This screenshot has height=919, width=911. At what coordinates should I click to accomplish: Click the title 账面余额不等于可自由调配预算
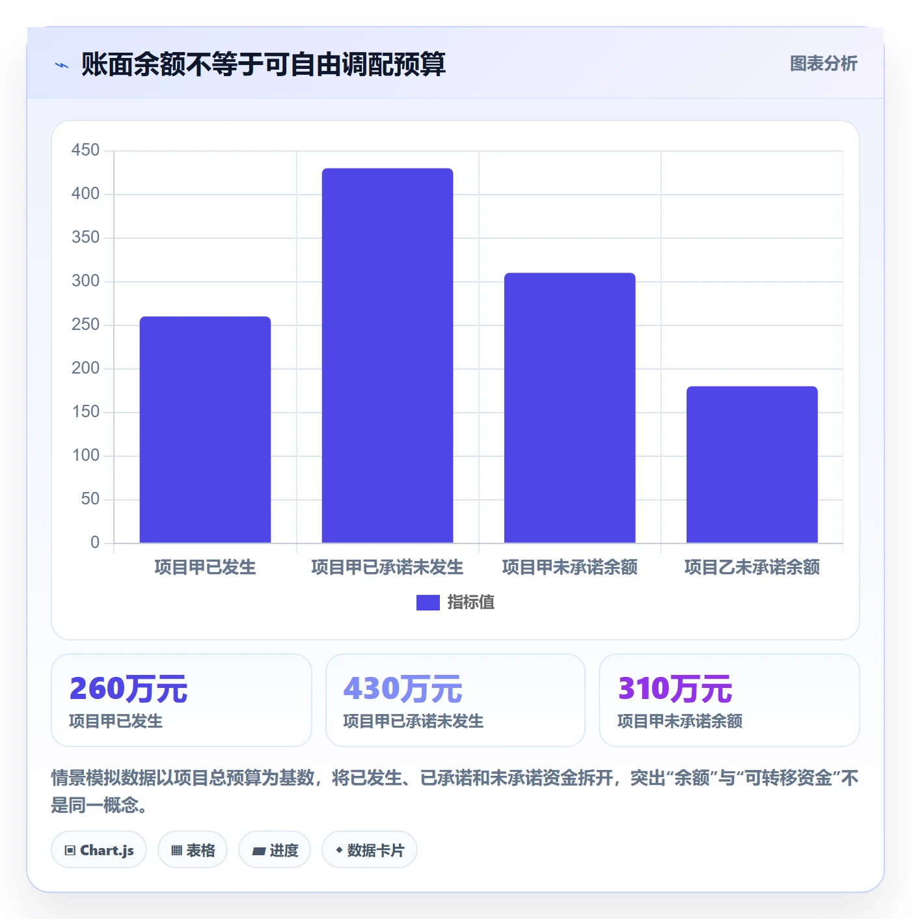pos(264,64)
